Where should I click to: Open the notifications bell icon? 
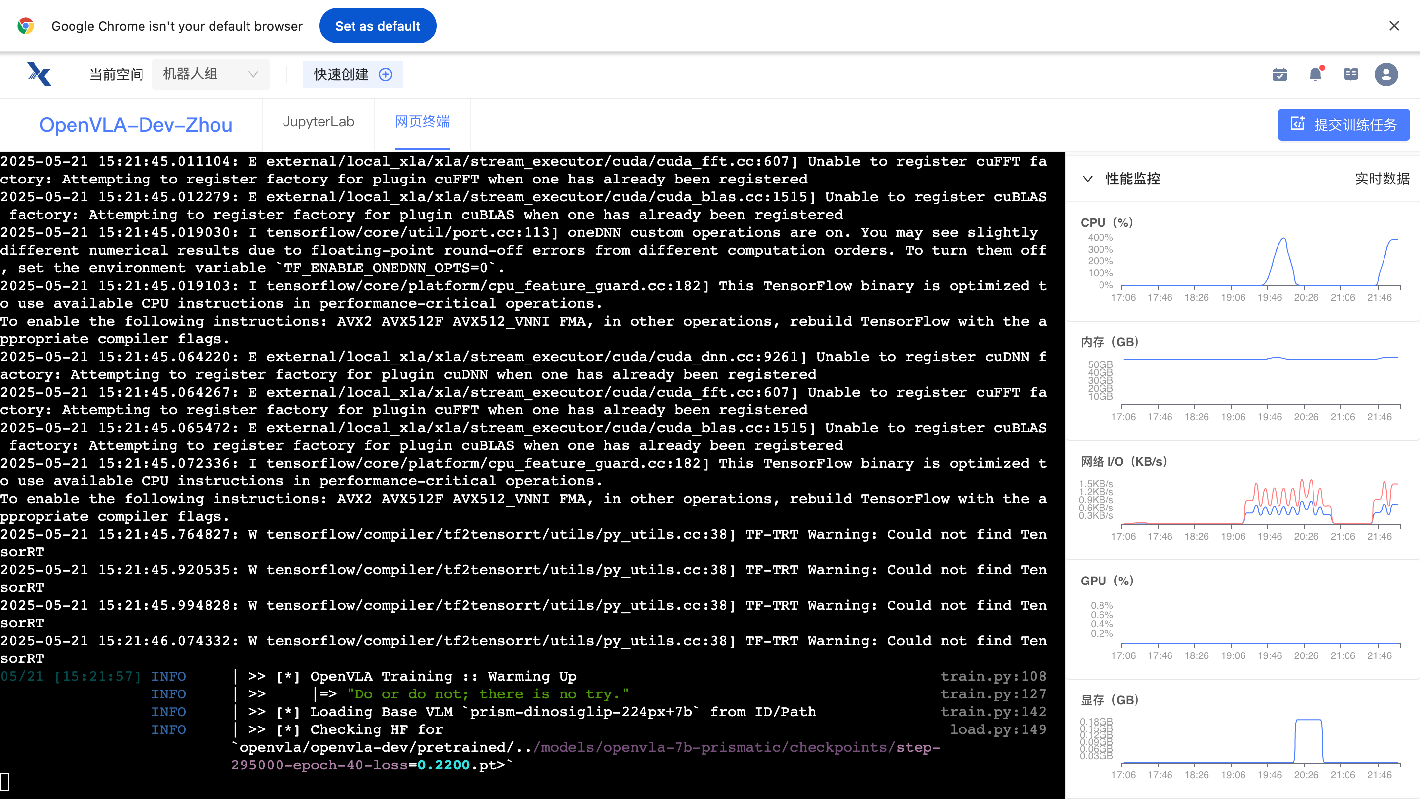1315,74
